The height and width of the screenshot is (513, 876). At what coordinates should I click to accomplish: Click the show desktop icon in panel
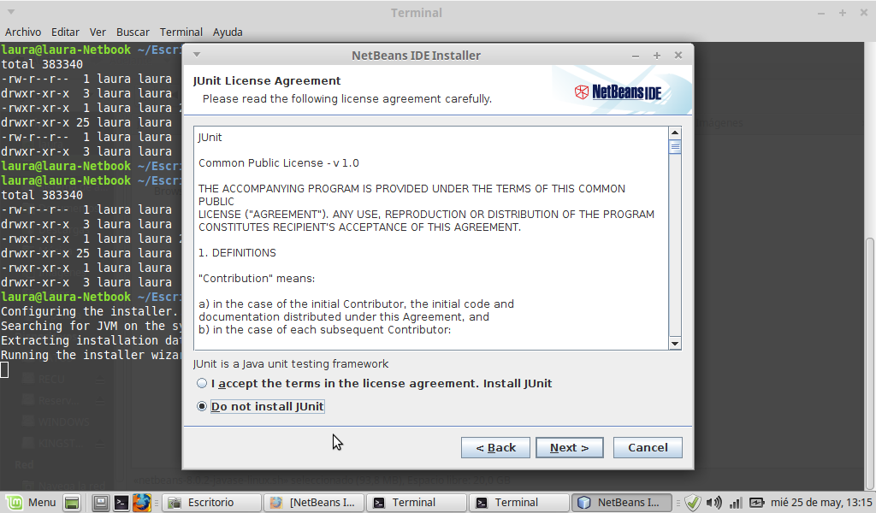[x=72, y=503]
